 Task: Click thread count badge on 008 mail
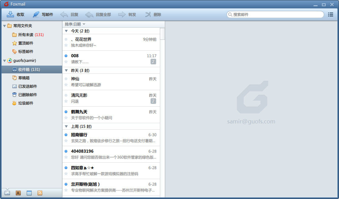153,62
